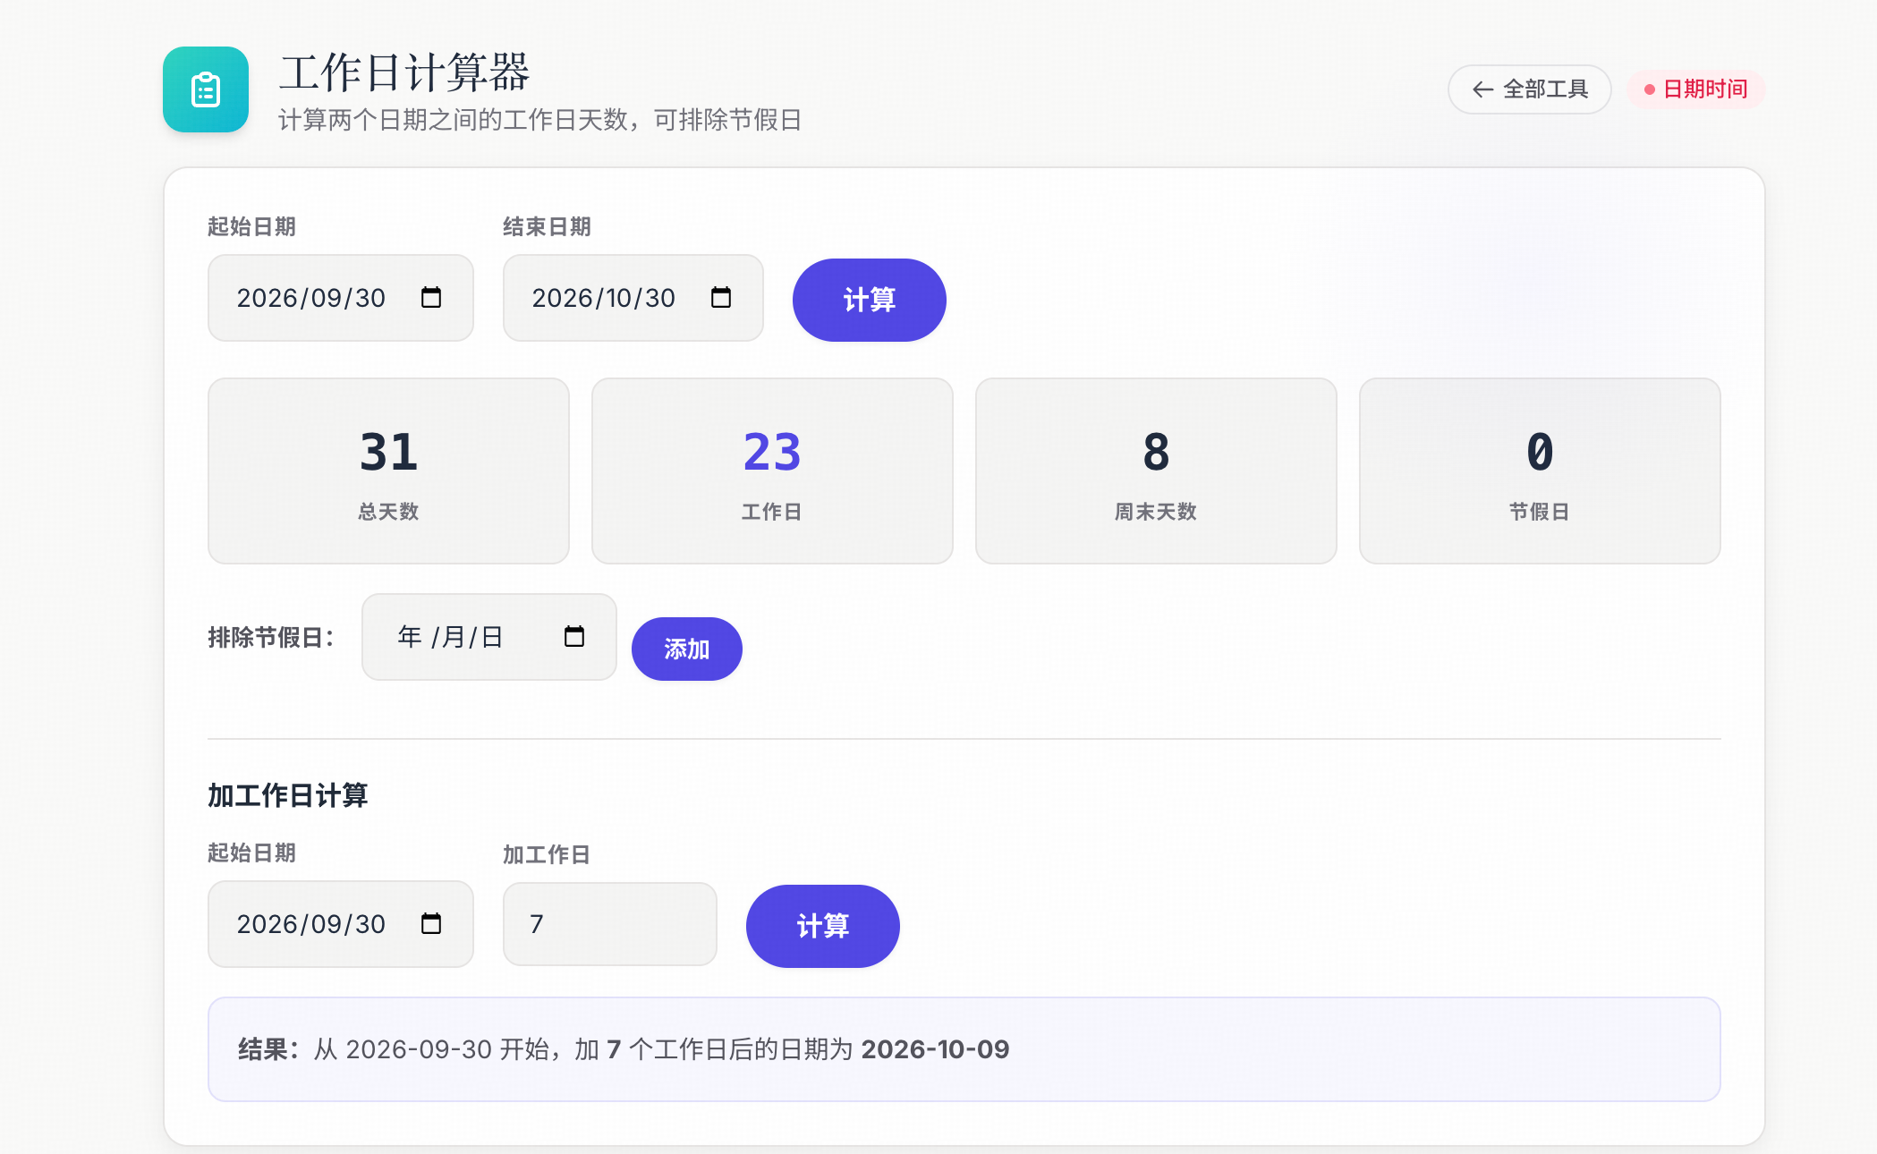Click the 添加 holiday button

click(x=686, y=649)
